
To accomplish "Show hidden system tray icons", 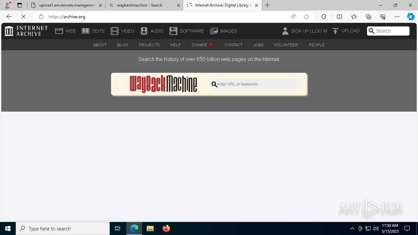I will 352,228.
